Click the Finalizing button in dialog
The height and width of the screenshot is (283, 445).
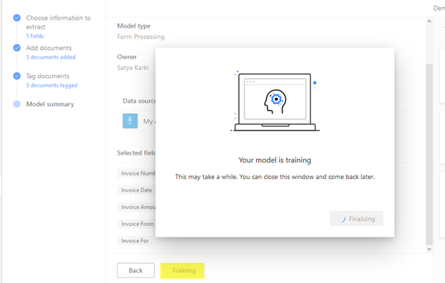pyautogui.click(x=356, y=219)
